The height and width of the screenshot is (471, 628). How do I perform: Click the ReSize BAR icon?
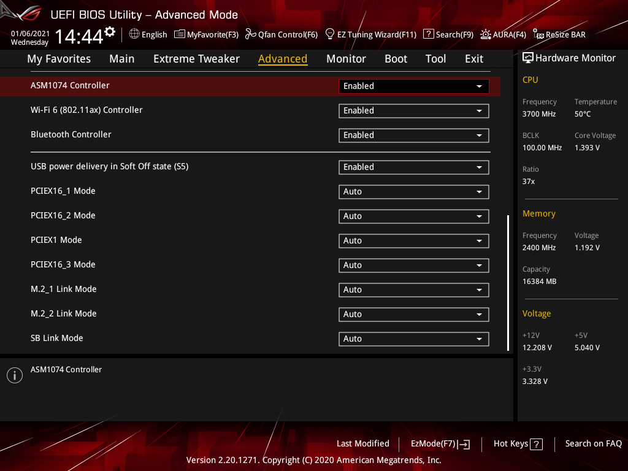tap(538, 34)
